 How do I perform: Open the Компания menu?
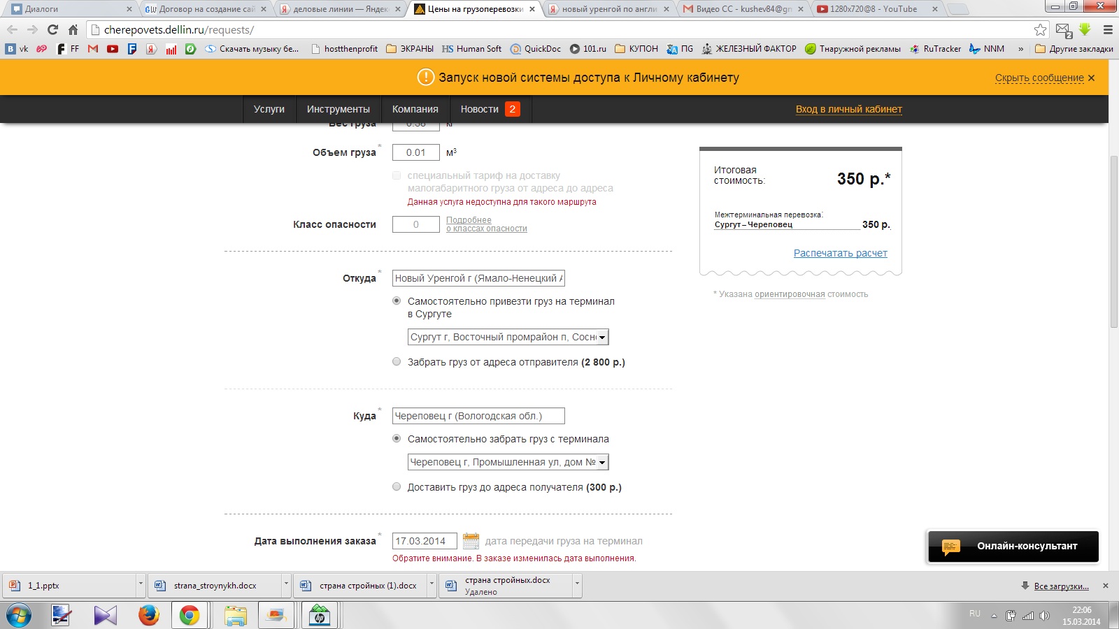(x=415, y=109)
